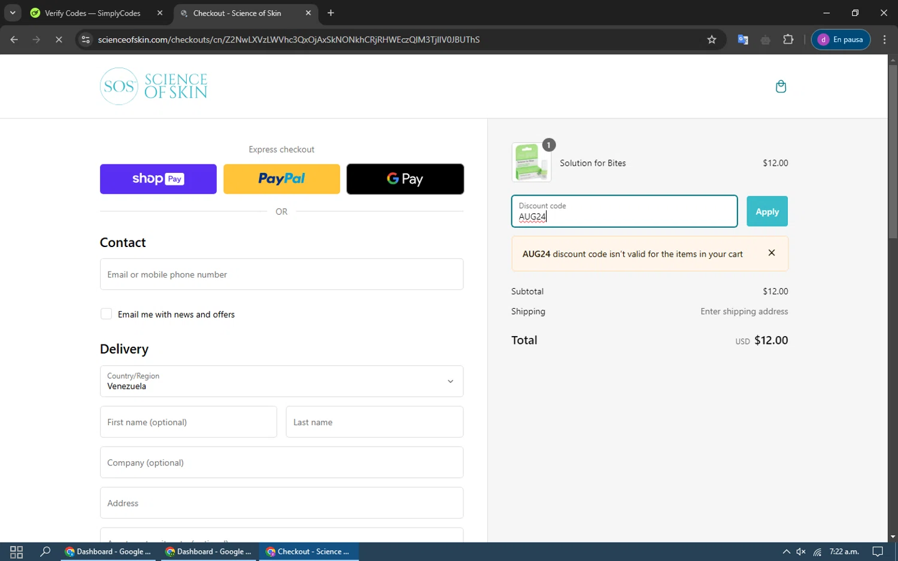This screenshot has height=561, width=898.
Task: Click the Science of Skin logo
Action: [x=154, y=86]
